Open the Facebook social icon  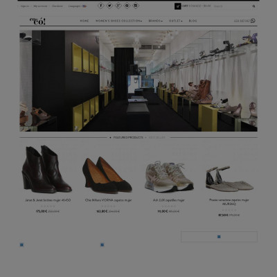click(101, 6)
